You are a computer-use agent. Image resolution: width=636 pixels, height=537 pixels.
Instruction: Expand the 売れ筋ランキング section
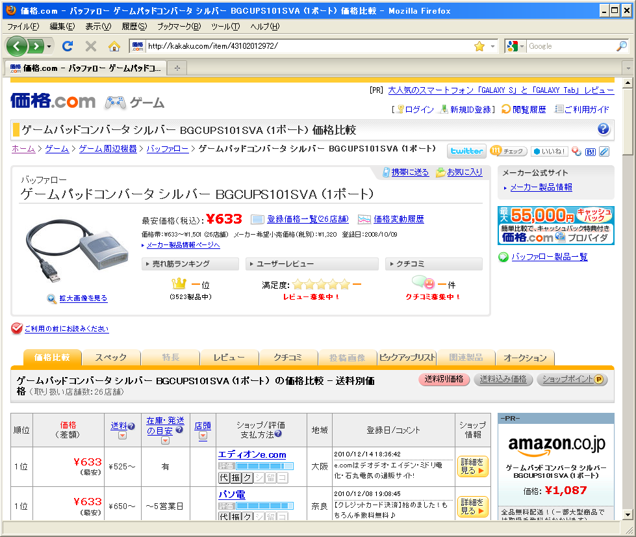click(190, 264)
